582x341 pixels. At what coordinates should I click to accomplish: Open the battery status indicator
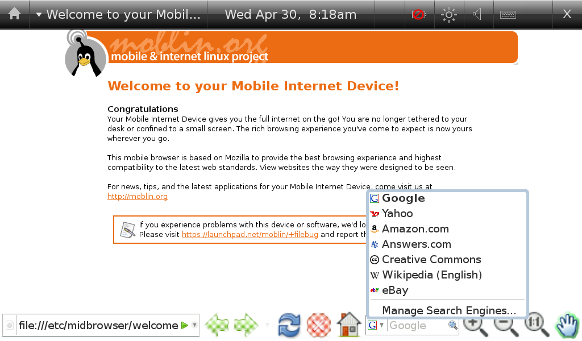click(x=419, y=14)
